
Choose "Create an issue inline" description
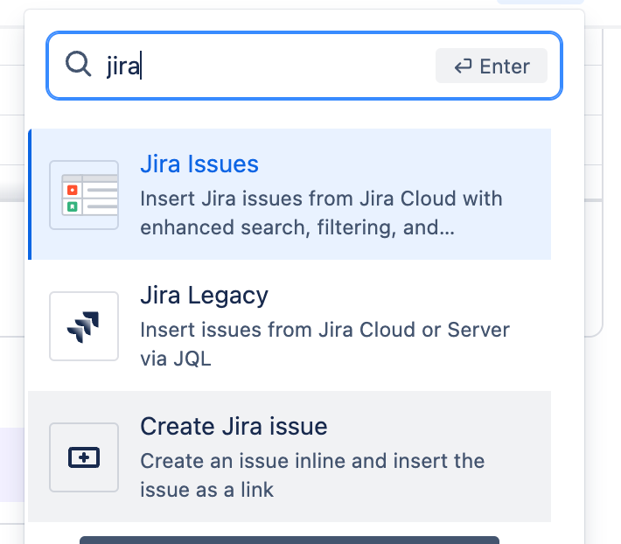312,475
